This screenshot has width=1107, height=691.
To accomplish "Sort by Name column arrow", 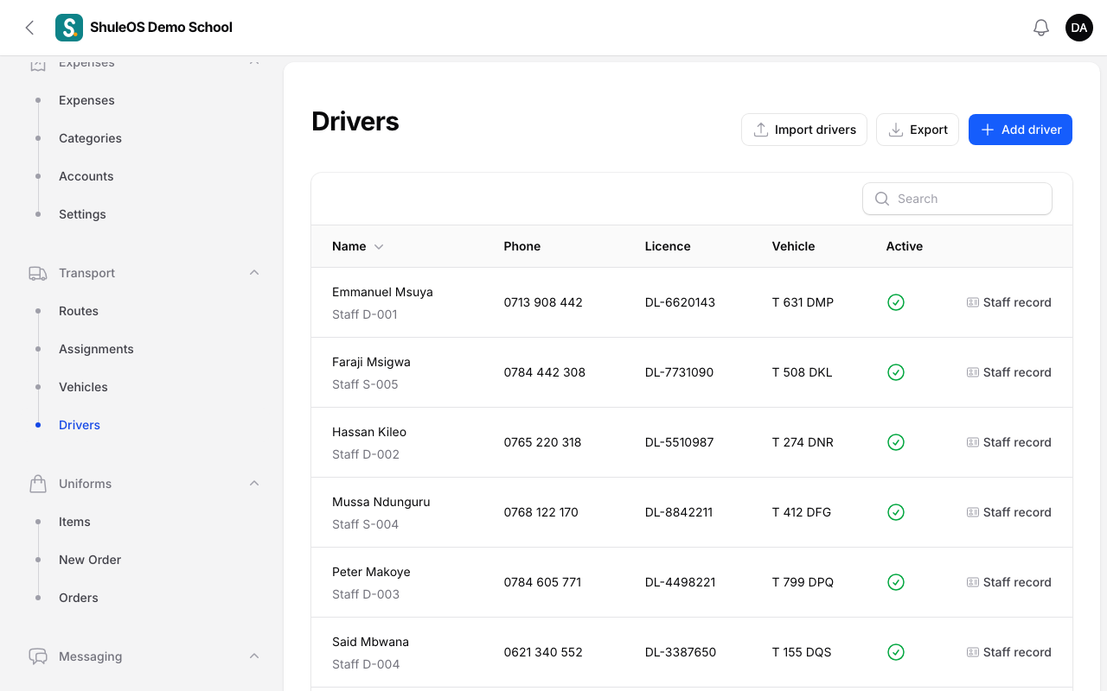I will click(379, 247).
